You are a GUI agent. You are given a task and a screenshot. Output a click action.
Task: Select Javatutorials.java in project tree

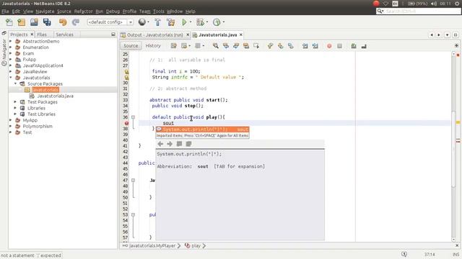[x=55, y=96]
